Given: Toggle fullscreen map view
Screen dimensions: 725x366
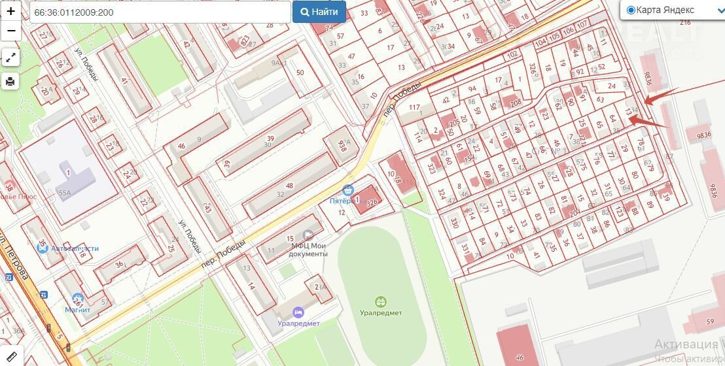Looking at the screenshot, I should [x=10, y=58].
